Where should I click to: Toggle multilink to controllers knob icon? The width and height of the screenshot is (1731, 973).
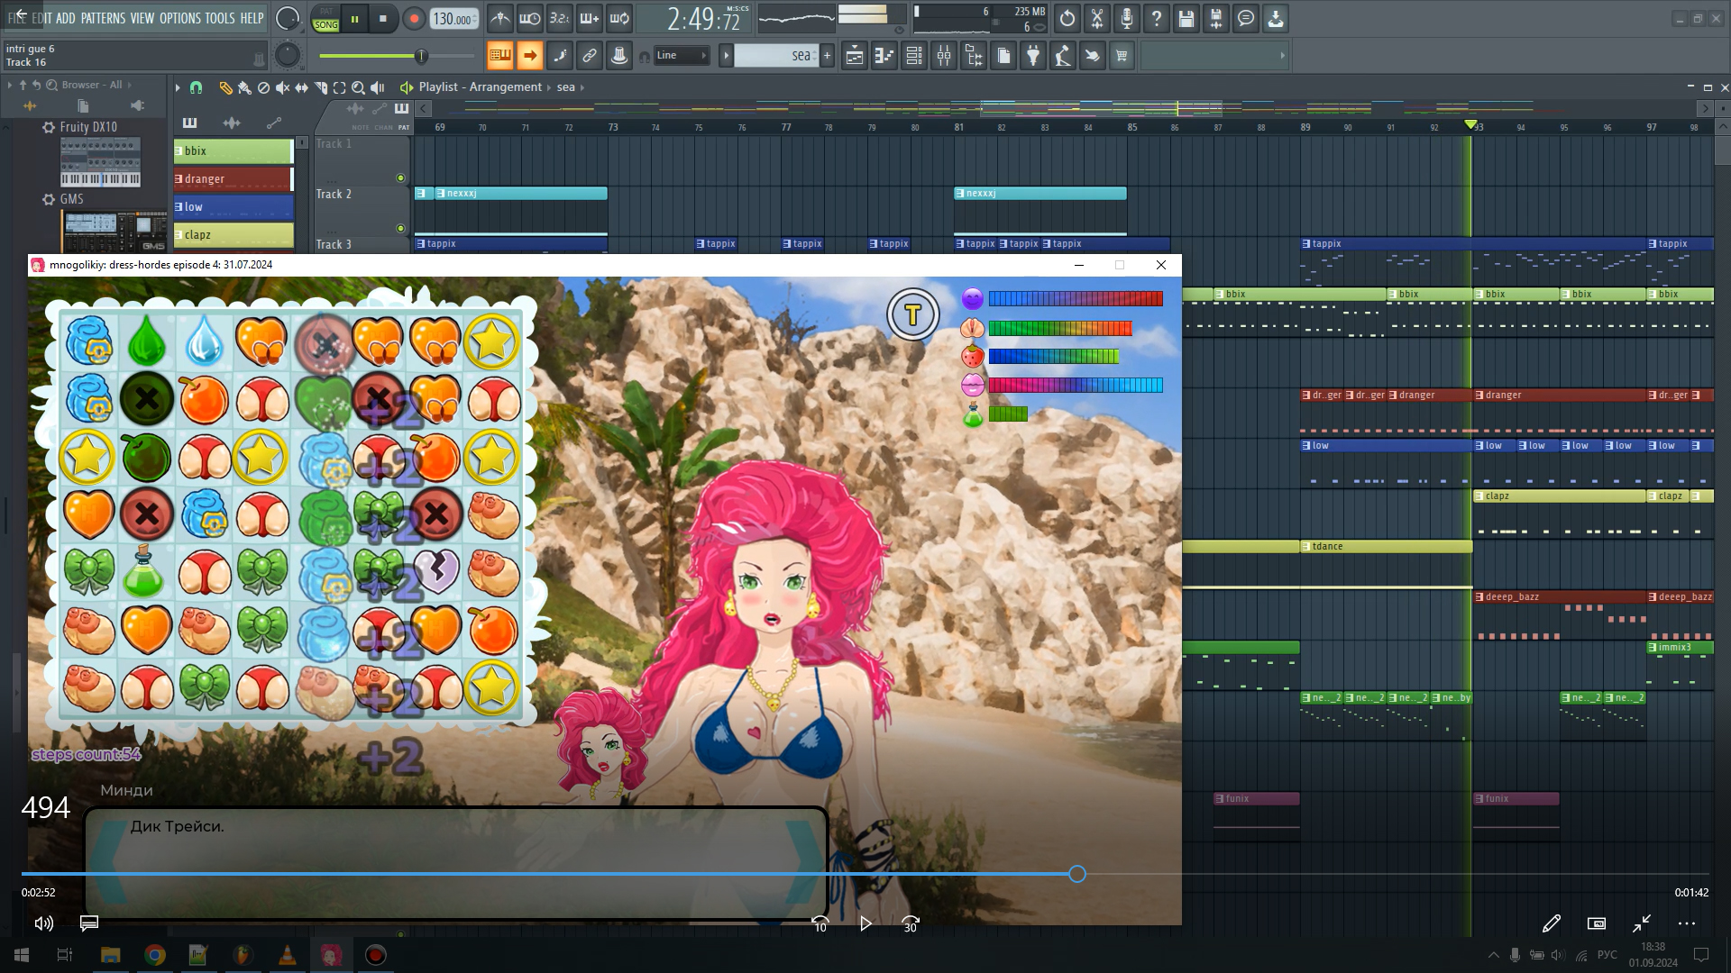pyautogui.click(x=619, y=56)
